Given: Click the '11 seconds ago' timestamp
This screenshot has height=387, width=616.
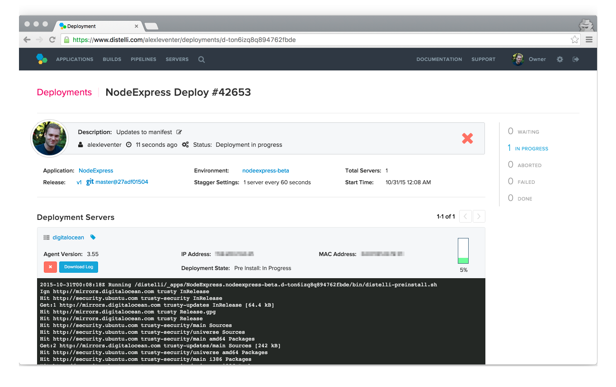Looking at the screenshot, I should pyautogui.click(x=156, y=145).
